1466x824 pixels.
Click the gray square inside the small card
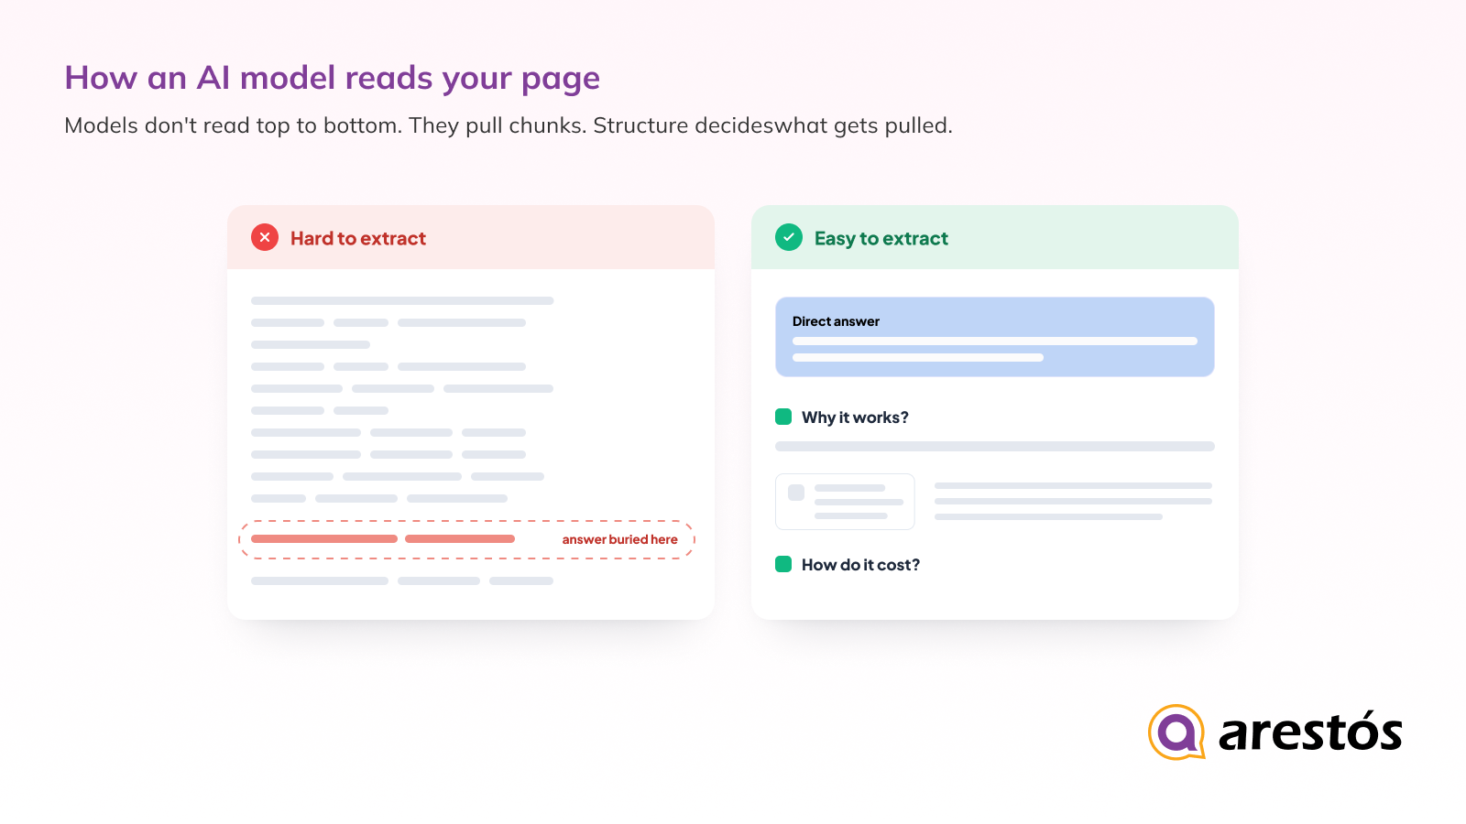[x=796, y=493]
